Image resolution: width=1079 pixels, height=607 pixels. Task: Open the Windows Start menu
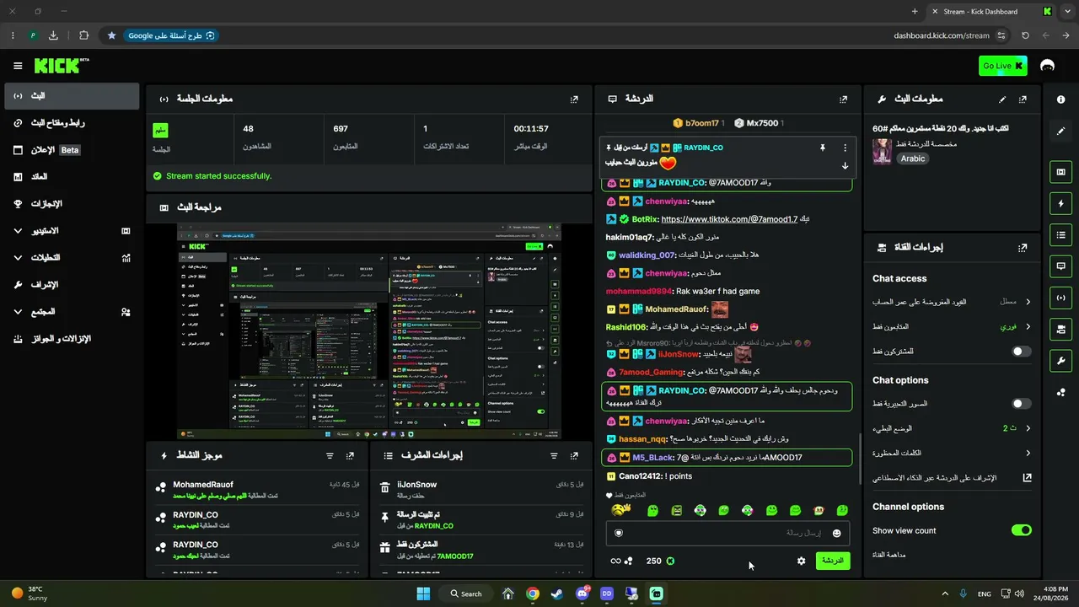pos(423,594)
